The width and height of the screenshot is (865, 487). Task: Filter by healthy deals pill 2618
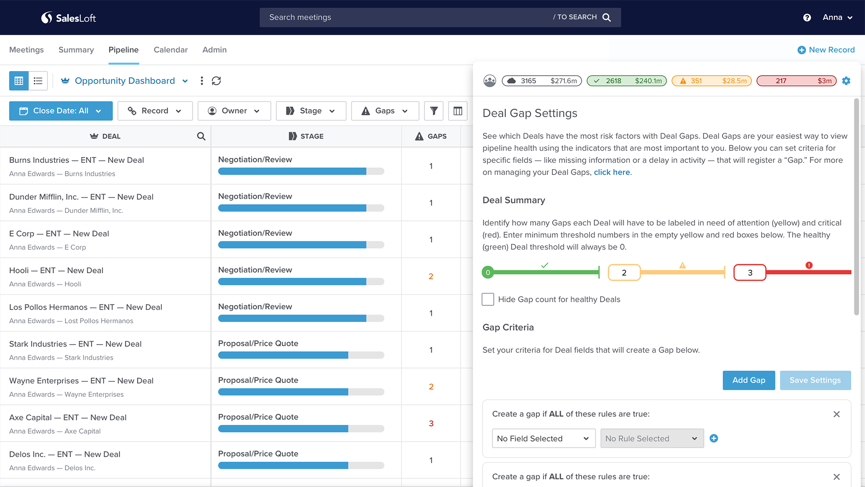coord(627,81)
